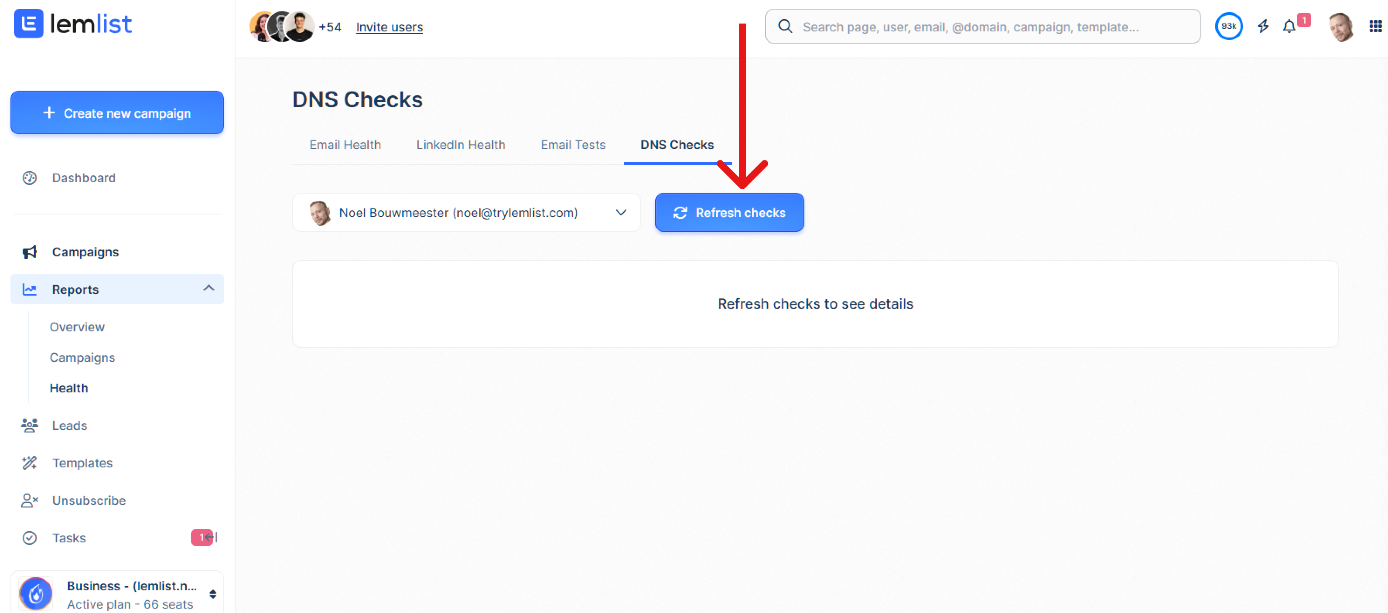Image resolution: width=1388 pixels, height=613 pixels.
Task: Click the search magnifier icon
Action: tap(785, 27)
